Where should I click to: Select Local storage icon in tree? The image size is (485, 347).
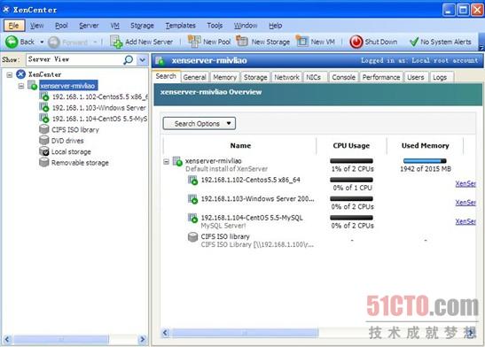click(x=44, y=151)
